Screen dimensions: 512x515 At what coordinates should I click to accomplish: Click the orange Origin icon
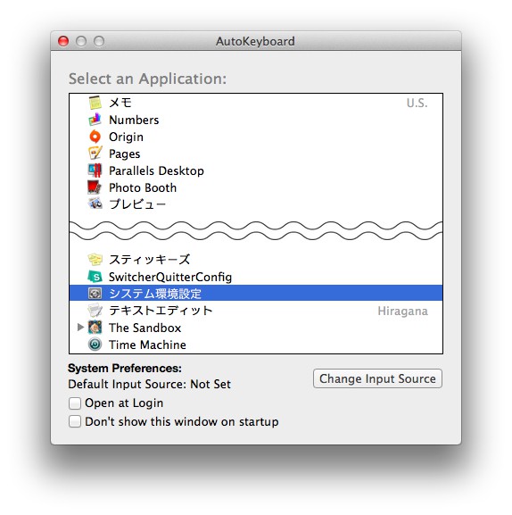(95, 137)
